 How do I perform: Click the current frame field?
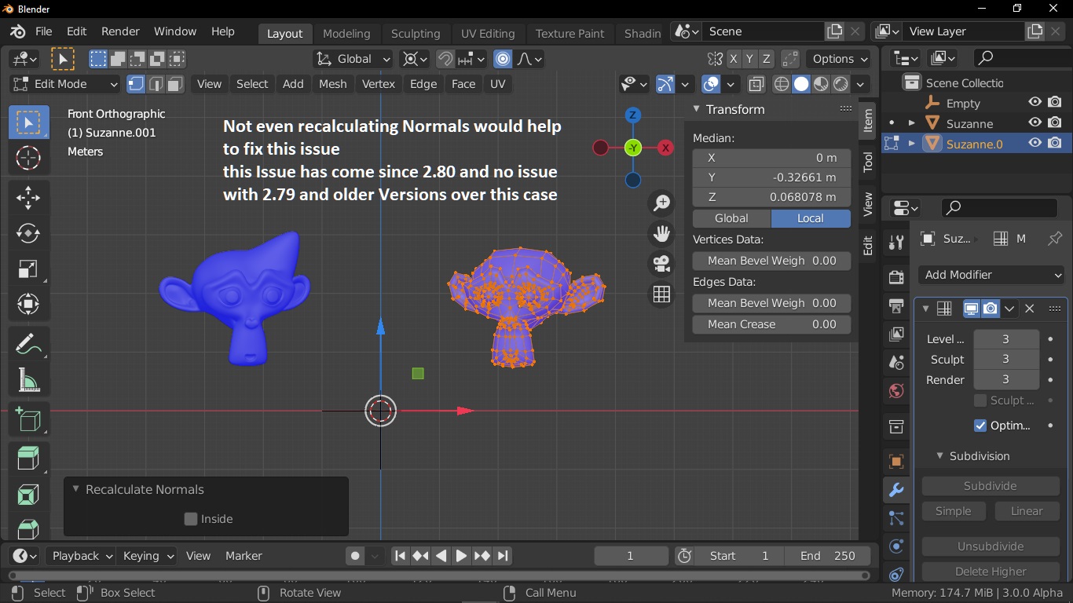coord(631,556)
